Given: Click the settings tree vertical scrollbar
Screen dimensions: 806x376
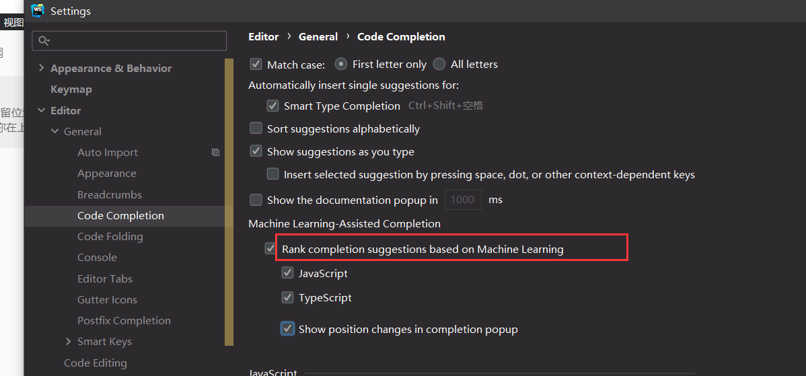Looking at the screenshot, I should pyautogui.click(x=229, y=202).
